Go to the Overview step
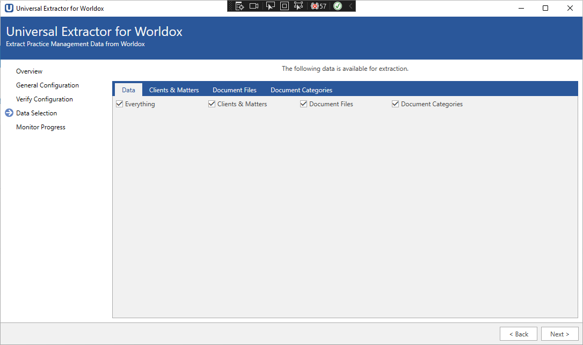The image size is (583, 345). coord(29,71)
